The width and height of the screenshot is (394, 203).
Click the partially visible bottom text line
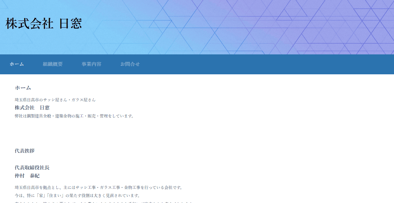pos(98,202)
